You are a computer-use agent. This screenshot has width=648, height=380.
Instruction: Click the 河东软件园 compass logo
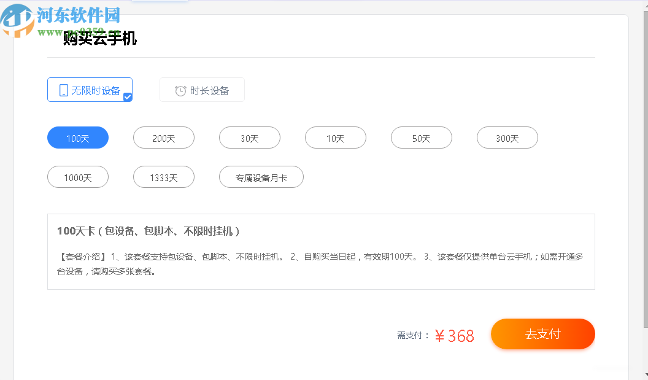point(17,20)
